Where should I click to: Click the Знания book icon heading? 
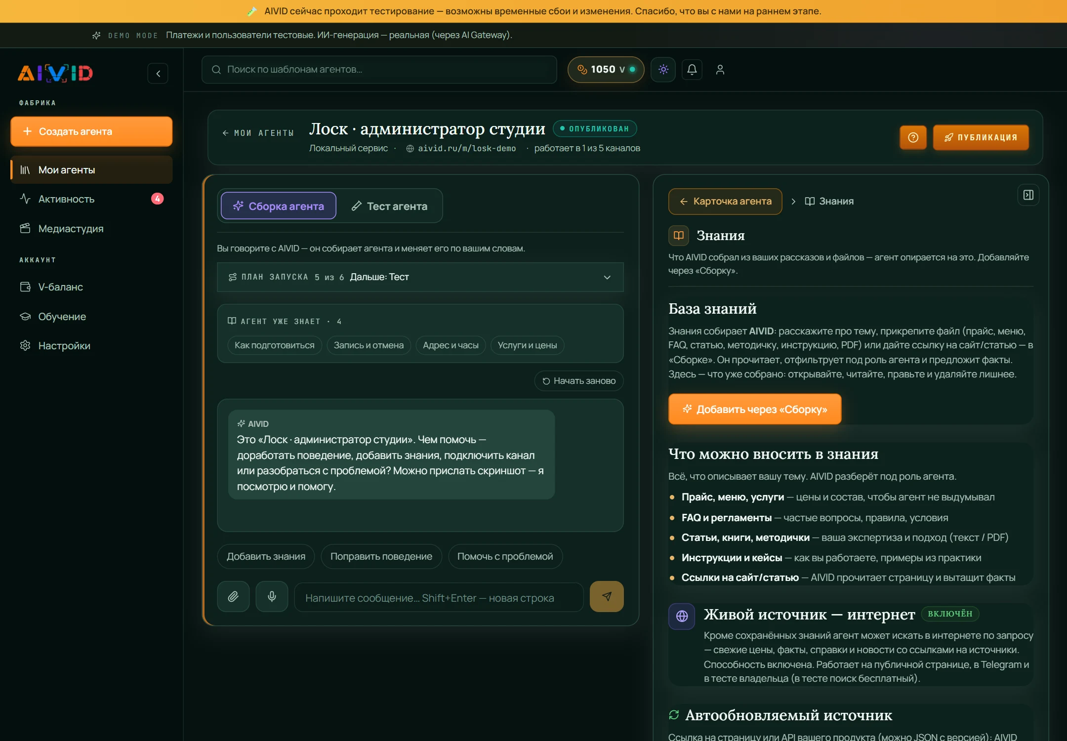(679, 236)
